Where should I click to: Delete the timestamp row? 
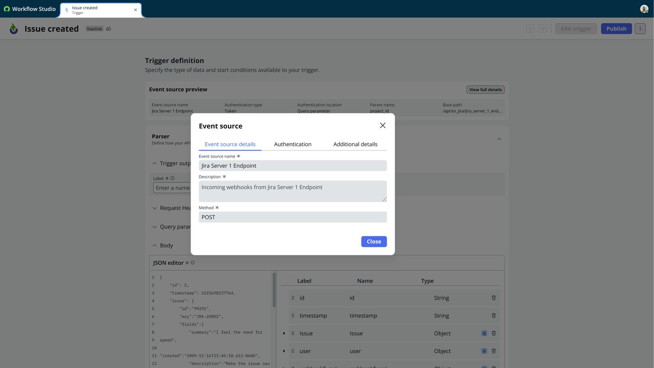coord(494,316)
